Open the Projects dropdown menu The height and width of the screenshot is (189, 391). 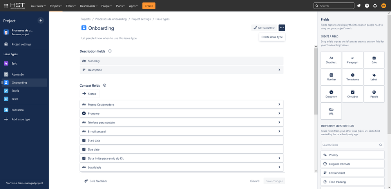pyautogui.click(x=56, y=6)
